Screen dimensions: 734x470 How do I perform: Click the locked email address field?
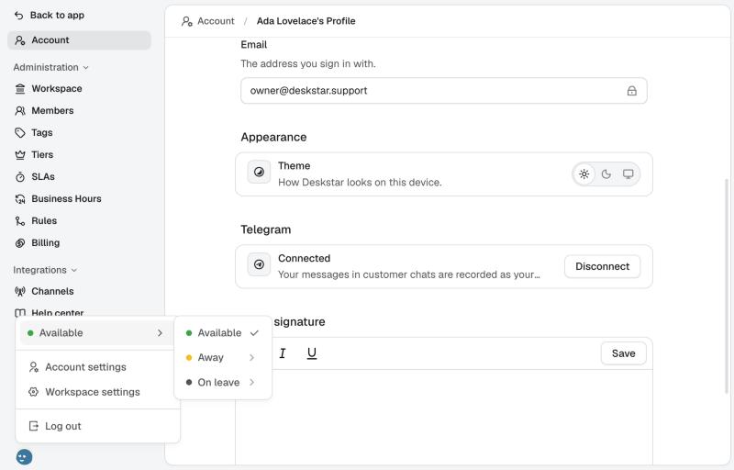pyautogui.click(x=444, y=91)
